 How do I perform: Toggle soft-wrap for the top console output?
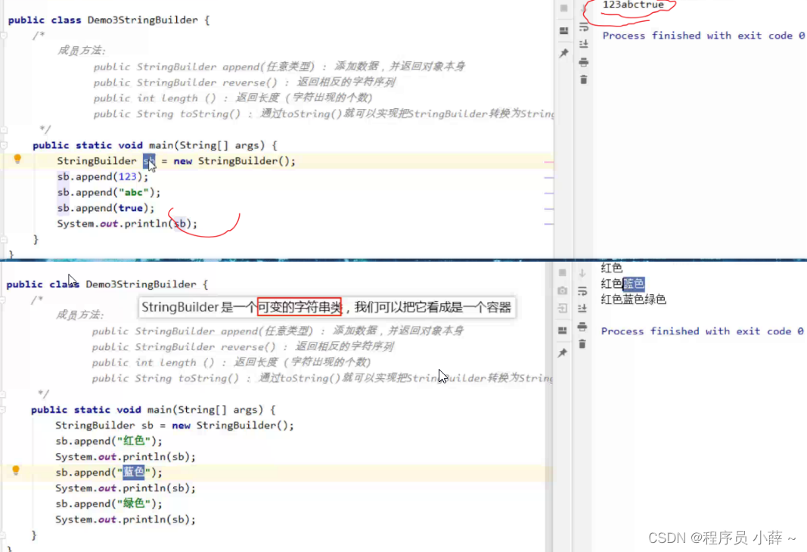click(x=583, y=26)
